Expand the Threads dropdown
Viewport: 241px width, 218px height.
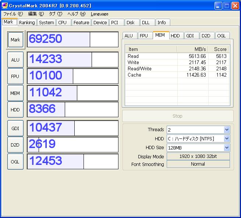tap(227, 130)
